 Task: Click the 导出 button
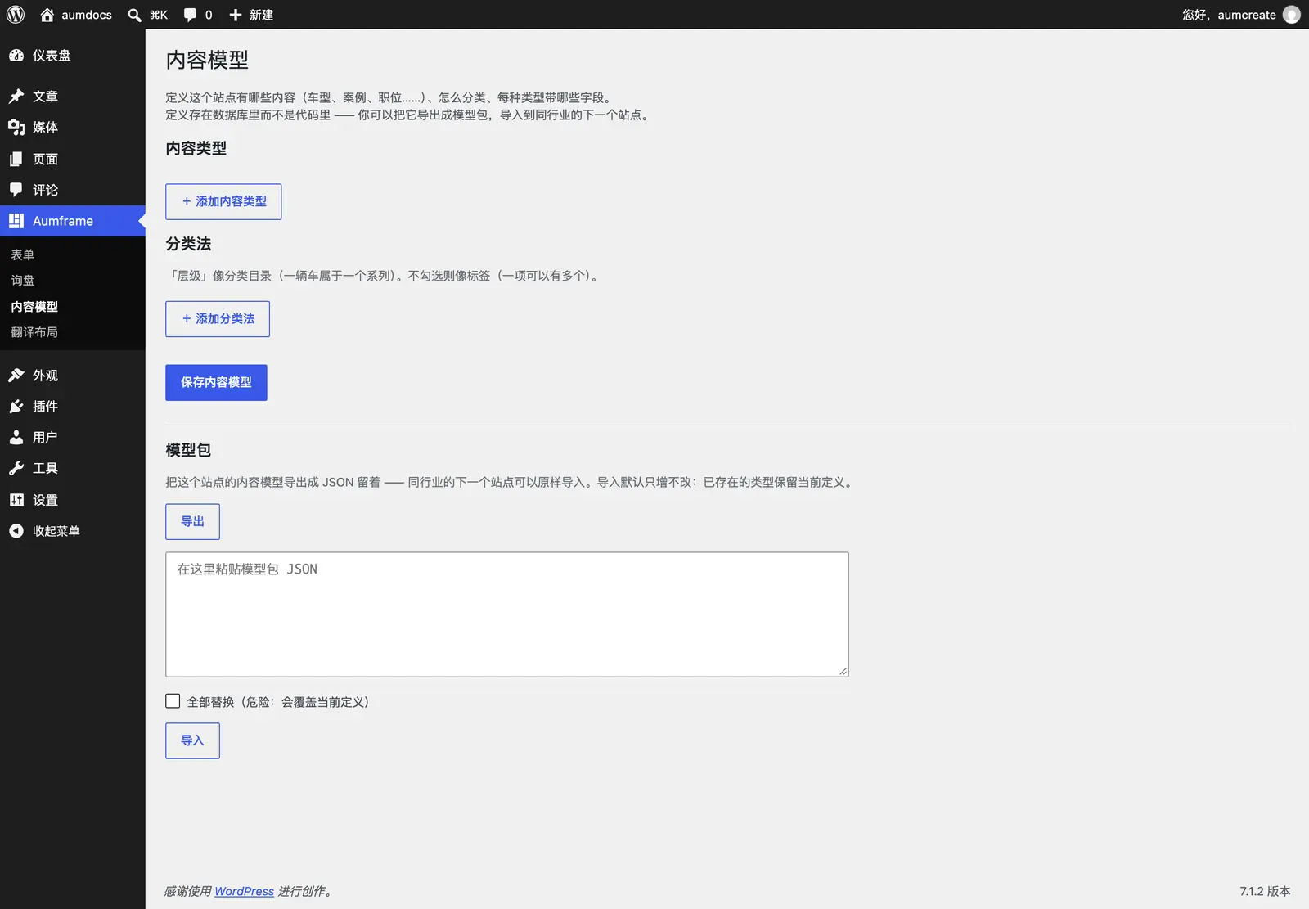click(x=192, y=521)
